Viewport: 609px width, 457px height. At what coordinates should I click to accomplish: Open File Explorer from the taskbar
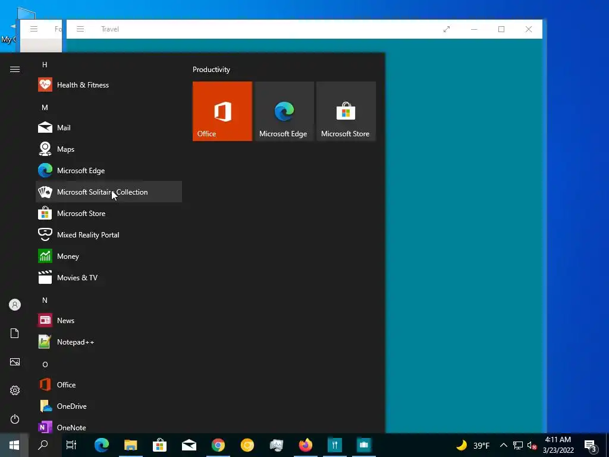(130, 445)
